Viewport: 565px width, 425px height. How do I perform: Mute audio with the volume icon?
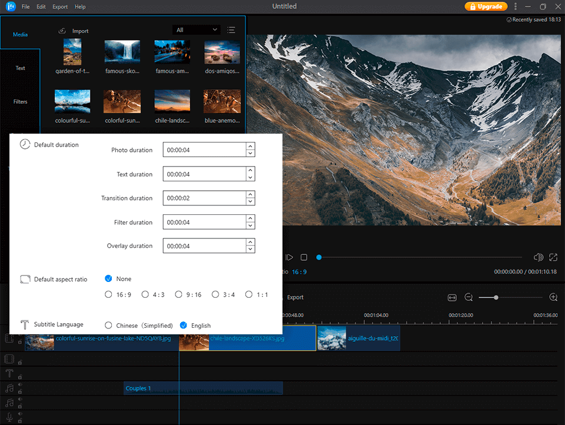pos(538,257)
